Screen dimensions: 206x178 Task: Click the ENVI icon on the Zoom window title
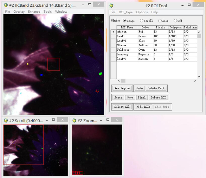[75, 120]
